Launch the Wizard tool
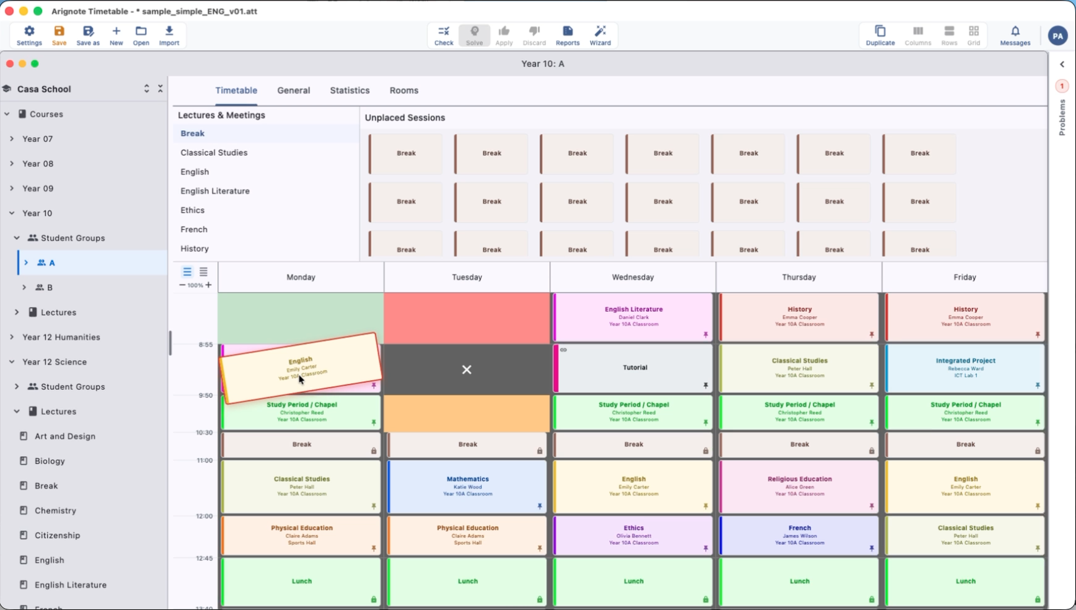This screenshot has height=610, width=1076. pyautogui.click(x=600, y=35)
